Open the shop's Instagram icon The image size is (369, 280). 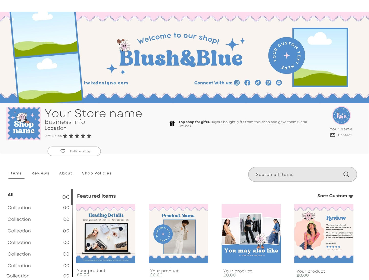(237, 83)
